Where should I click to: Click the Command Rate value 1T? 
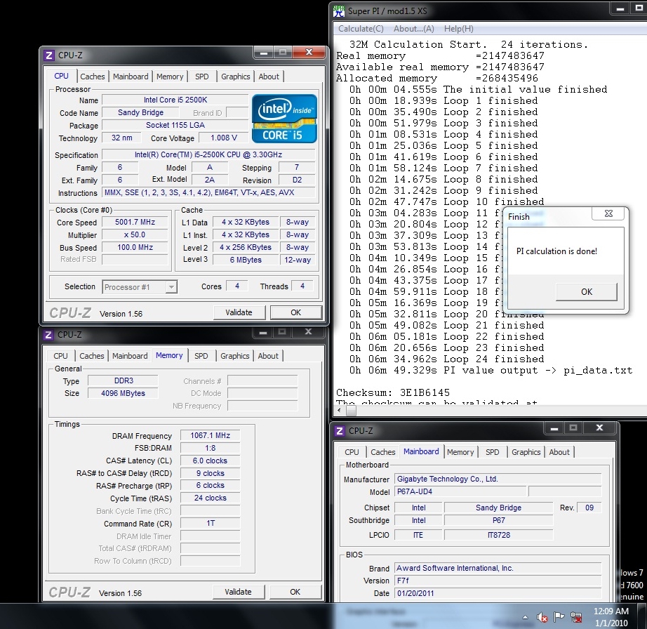coord(210,523)
